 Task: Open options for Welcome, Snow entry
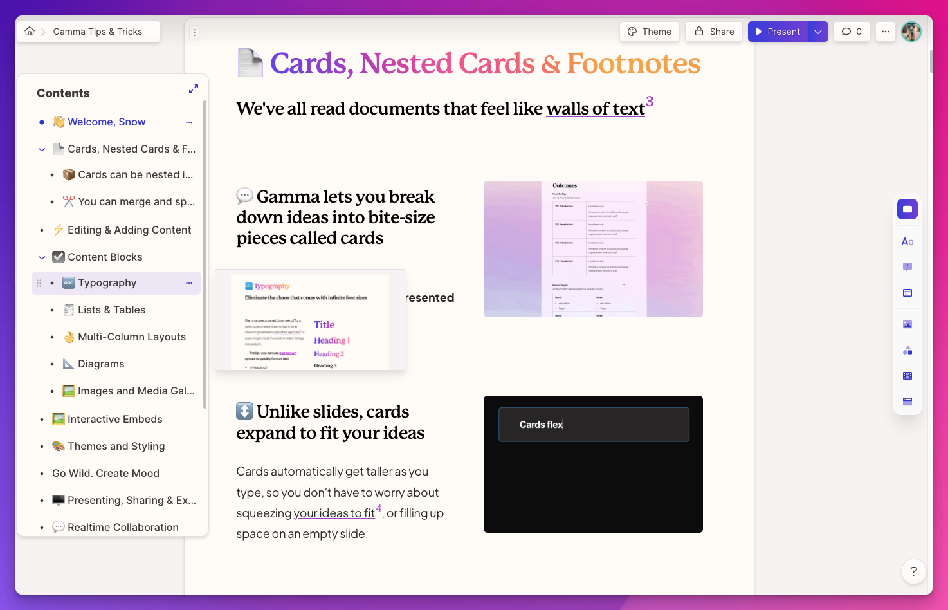point(189,122)
